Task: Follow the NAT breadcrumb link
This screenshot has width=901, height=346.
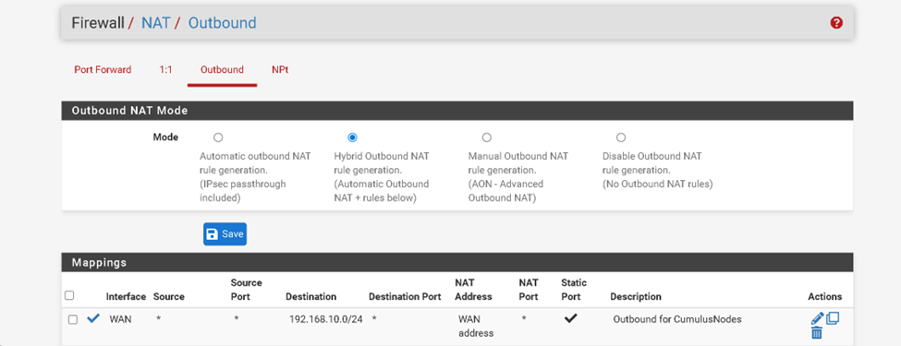Action: (155, 23)
